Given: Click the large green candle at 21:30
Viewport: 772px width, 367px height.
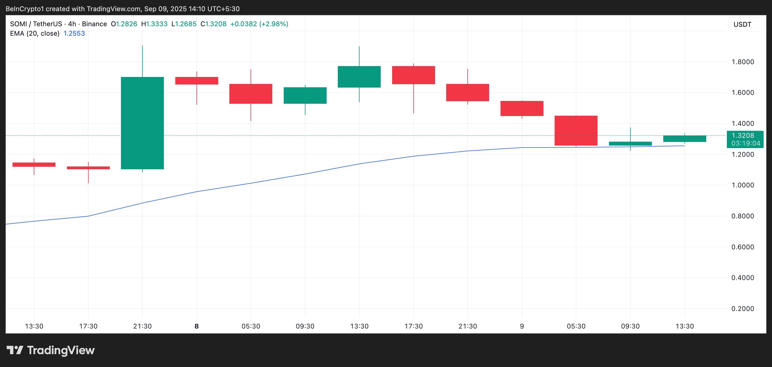Looking at the screenshot, I should pyautogui.click(x=142, y=123).
